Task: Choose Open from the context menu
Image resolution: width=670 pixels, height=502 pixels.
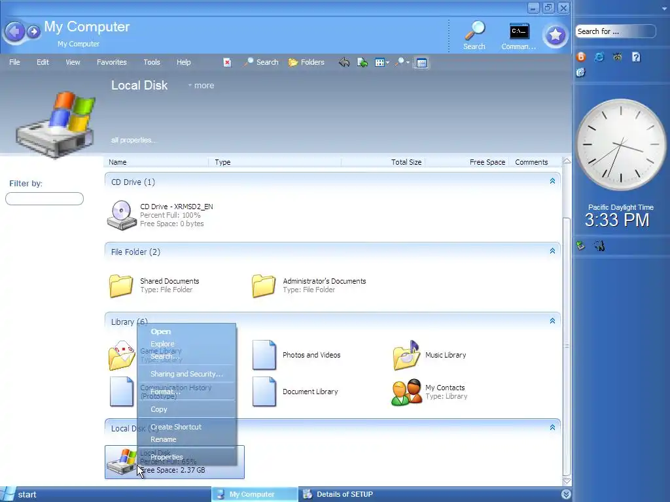Action: click(186, 331)
